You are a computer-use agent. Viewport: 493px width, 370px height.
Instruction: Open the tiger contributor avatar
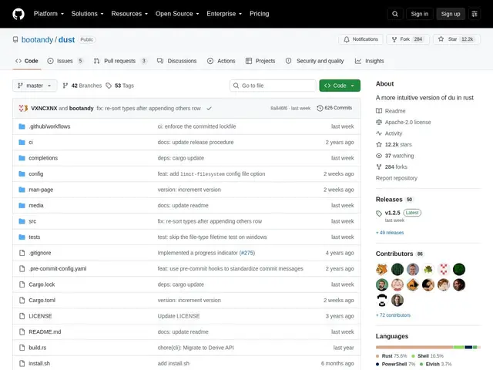(382, 269)
